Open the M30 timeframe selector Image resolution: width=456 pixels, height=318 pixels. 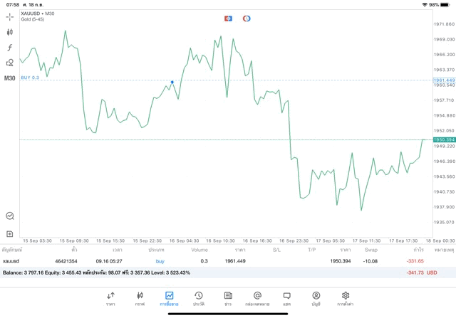9,78
